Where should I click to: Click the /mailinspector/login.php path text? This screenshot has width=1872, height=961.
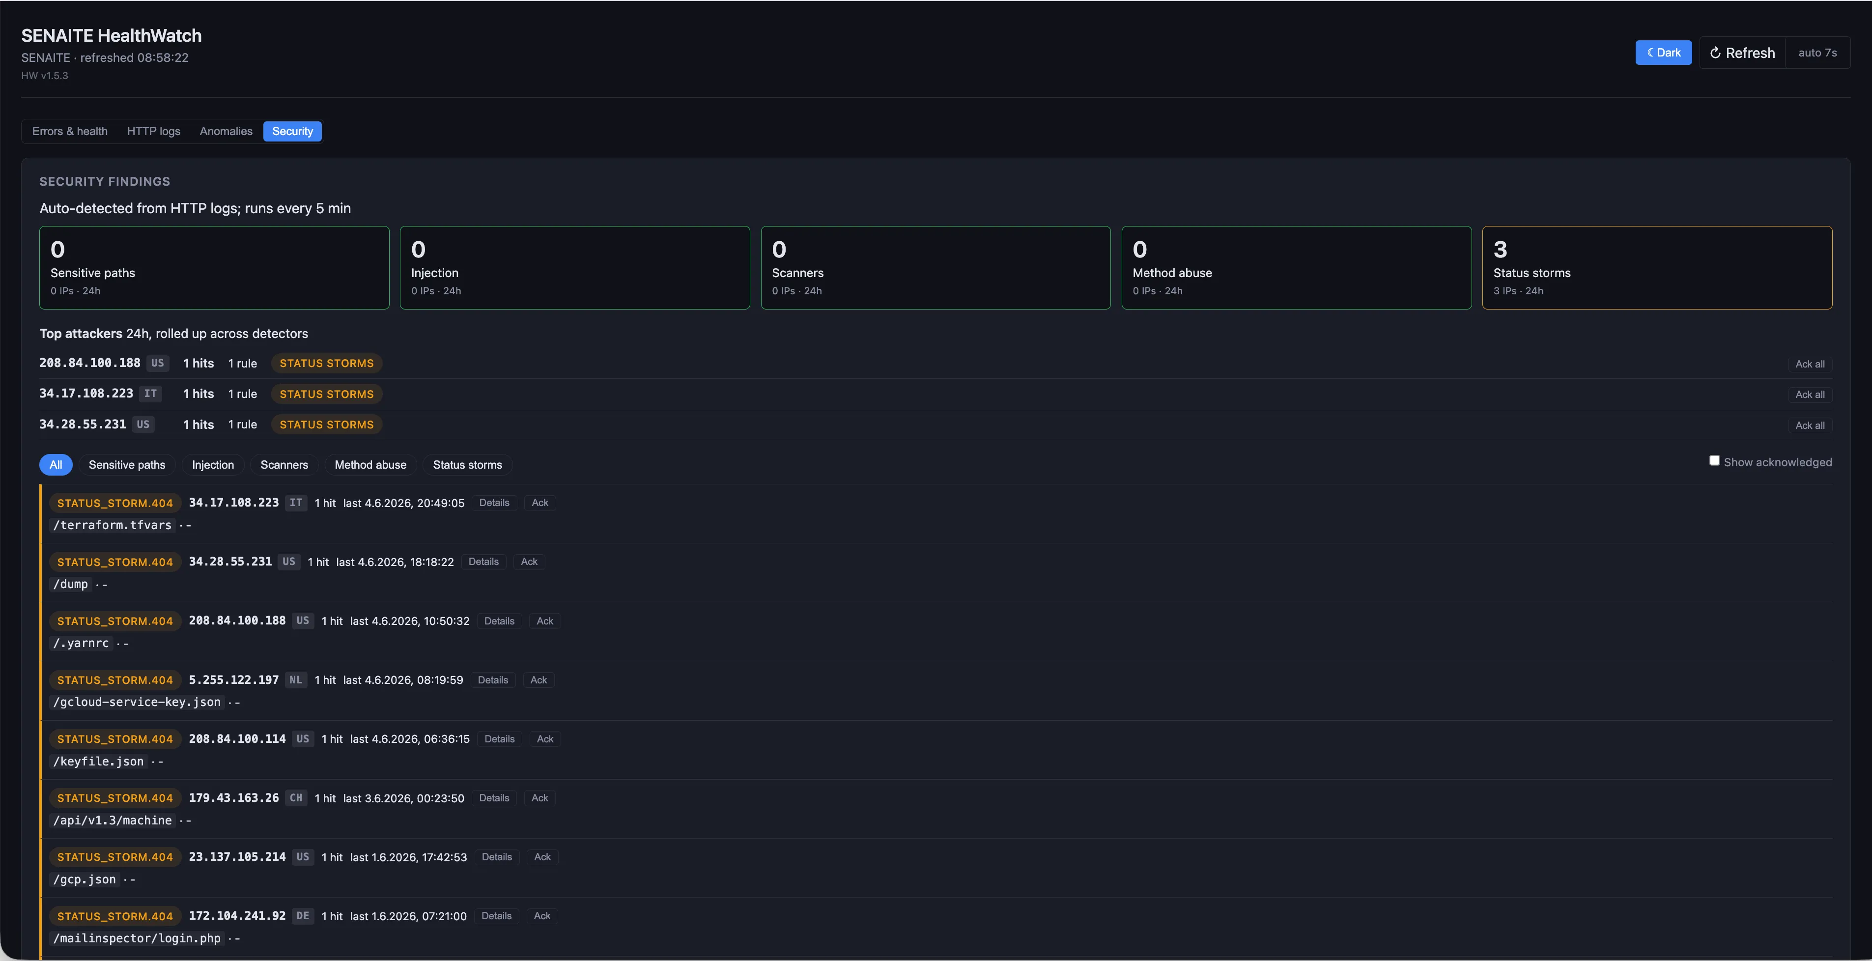pos(137,938)
